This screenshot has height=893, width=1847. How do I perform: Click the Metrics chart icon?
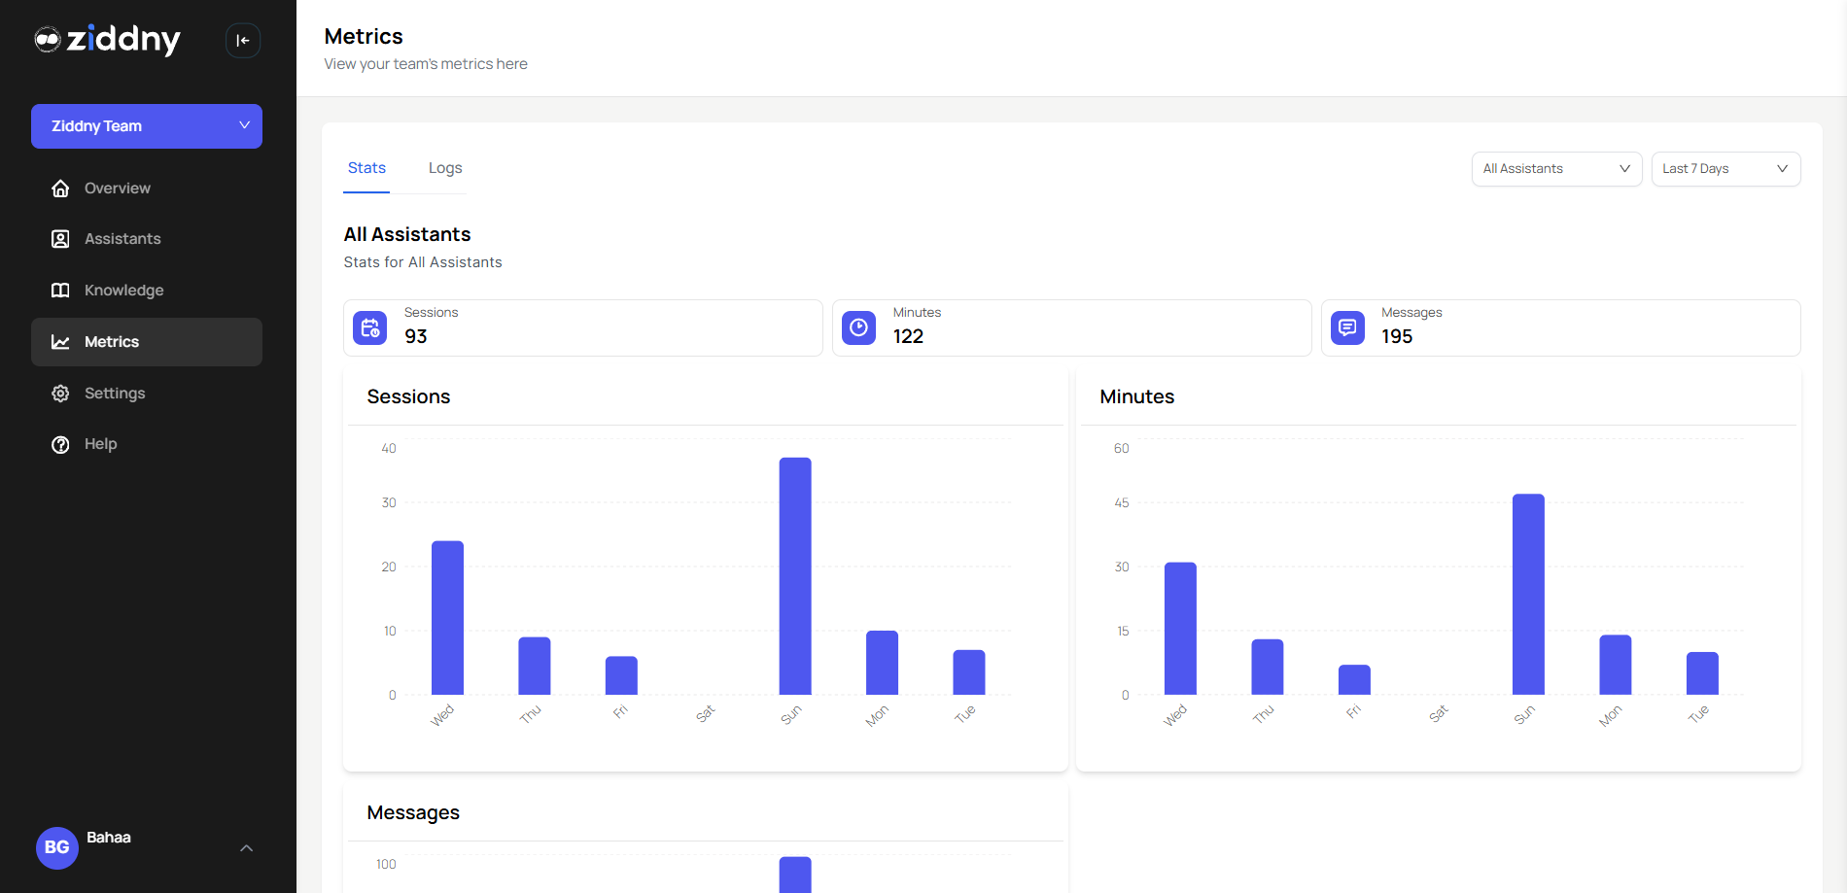click(x=60, y=341)
